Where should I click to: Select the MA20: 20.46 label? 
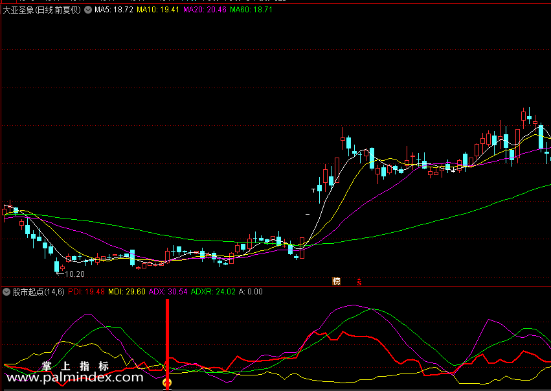[205, 10]
